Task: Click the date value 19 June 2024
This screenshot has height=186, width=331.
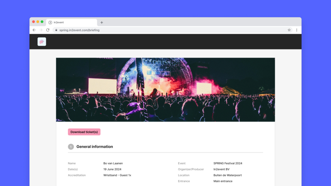Action: pos(112,169)
